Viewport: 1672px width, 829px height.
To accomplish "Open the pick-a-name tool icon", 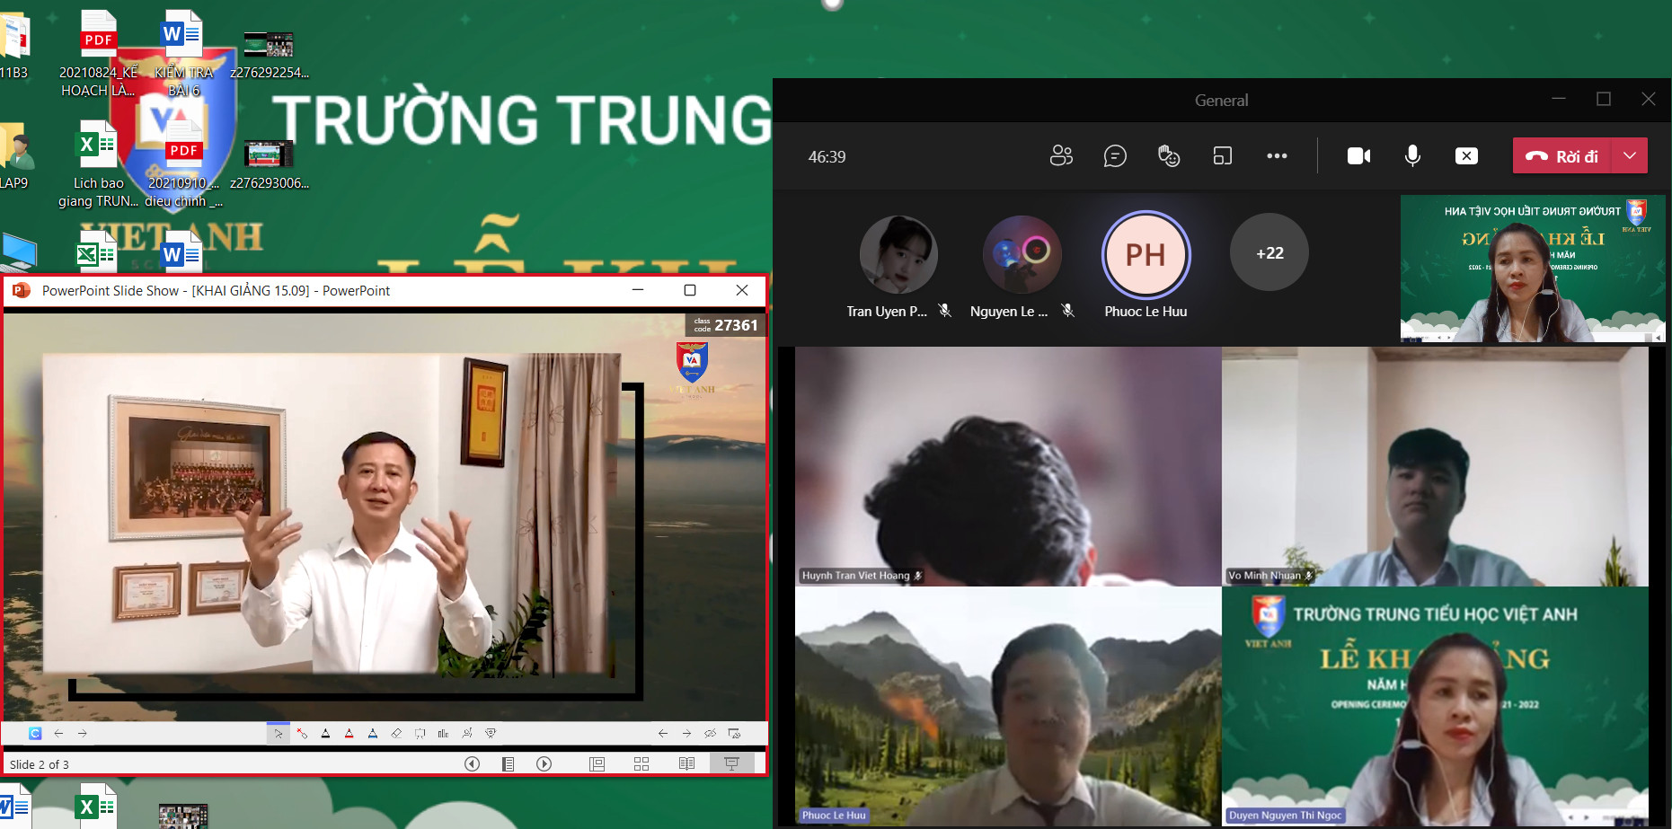I will [467, 733].
